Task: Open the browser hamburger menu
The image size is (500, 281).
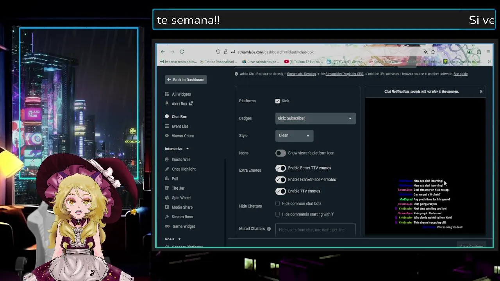Action: click(x=488, y=52)
